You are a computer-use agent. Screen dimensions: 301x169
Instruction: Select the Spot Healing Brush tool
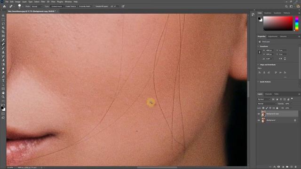point(3,44)
